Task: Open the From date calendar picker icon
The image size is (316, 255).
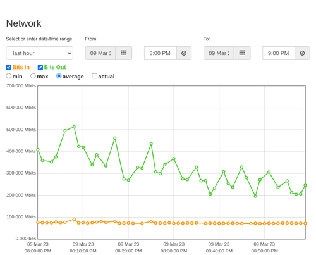Action: (124, 53)
